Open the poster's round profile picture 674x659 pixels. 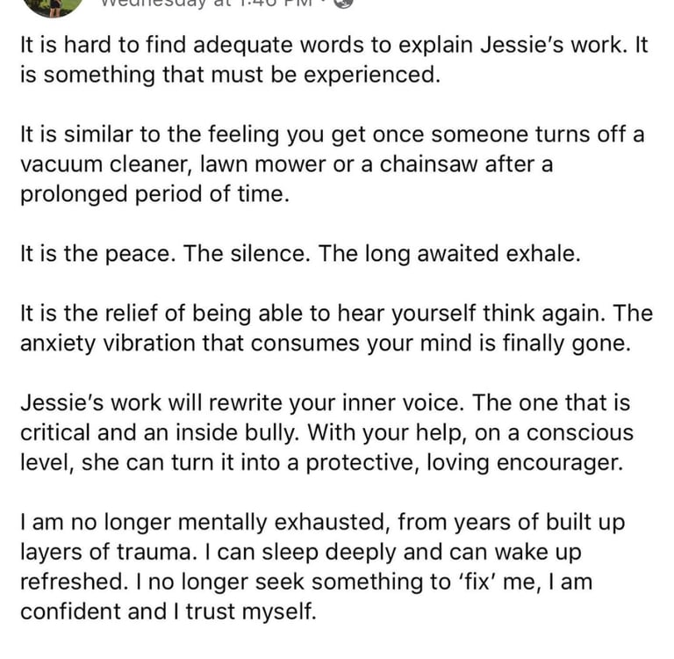coord(53,6)
